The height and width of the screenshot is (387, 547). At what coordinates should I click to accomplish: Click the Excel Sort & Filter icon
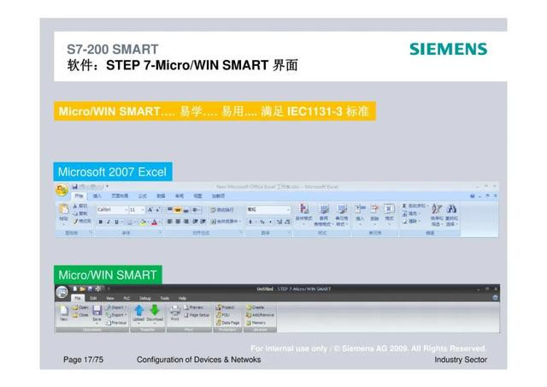(x=437, y=210)
